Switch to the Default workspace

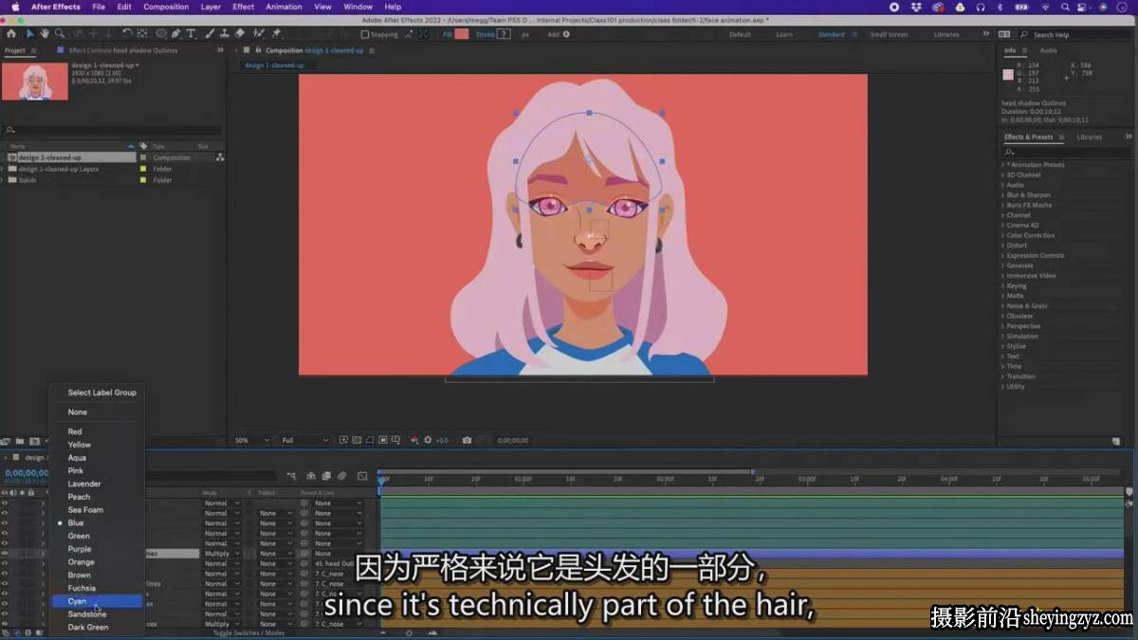pos(740,34)
